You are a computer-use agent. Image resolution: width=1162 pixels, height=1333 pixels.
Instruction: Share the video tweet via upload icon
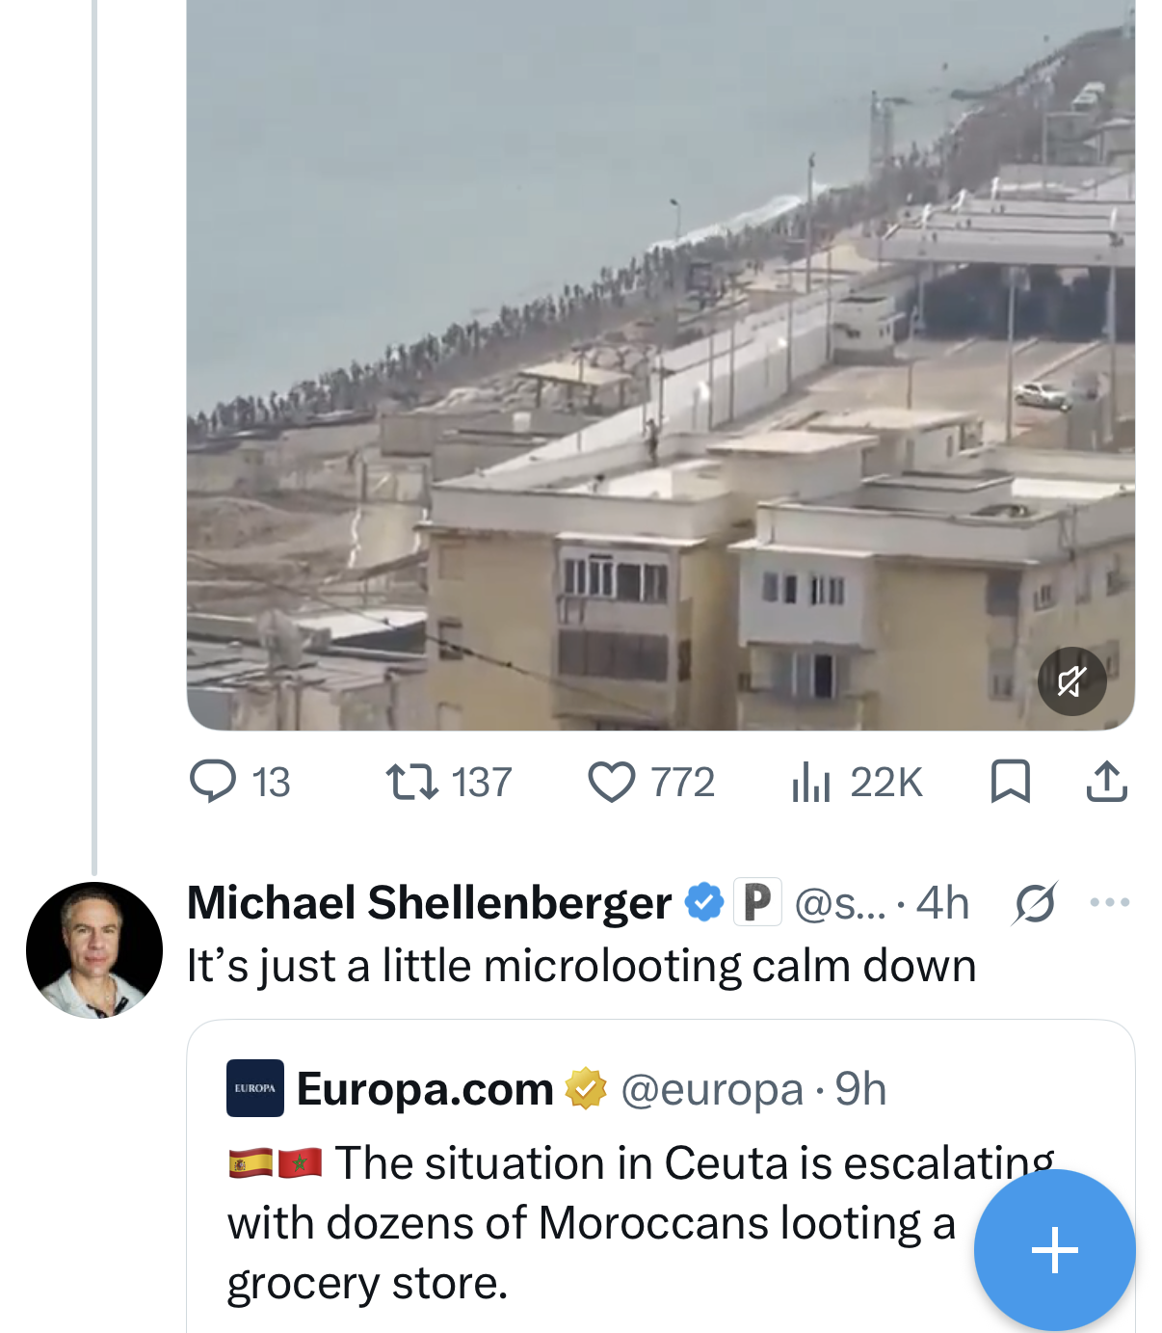coord(1106,782)
